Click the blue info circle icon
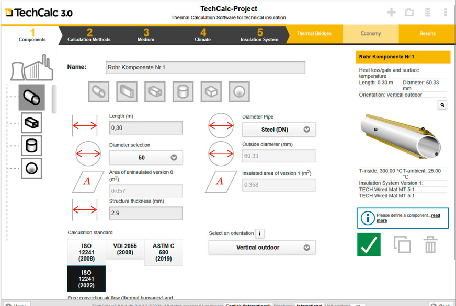 368,218
